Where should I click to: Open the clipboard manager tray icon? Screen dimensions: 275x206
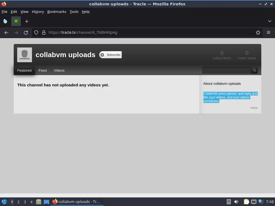(246, 202)
